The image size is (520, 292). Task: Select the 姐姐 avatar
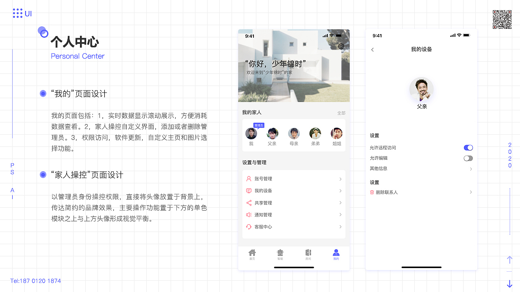click(x=336, y=133)
